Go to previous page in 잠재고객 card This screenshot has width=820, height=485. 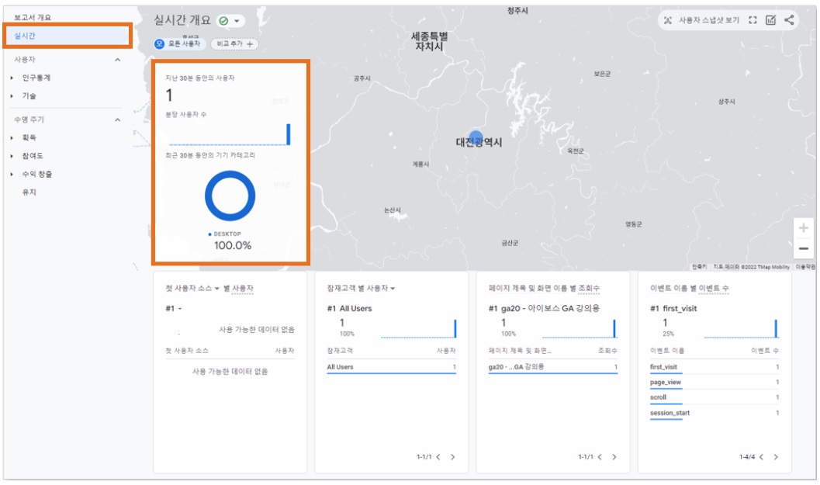click(438, 457)
